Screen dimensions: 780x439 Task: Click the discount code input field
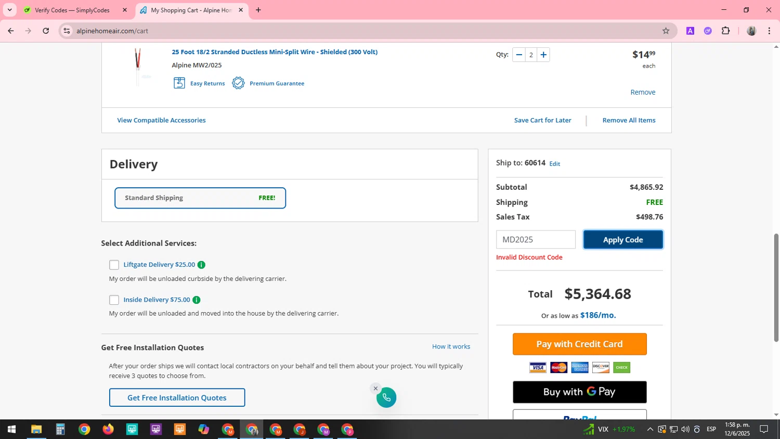[x=536, y=240]
